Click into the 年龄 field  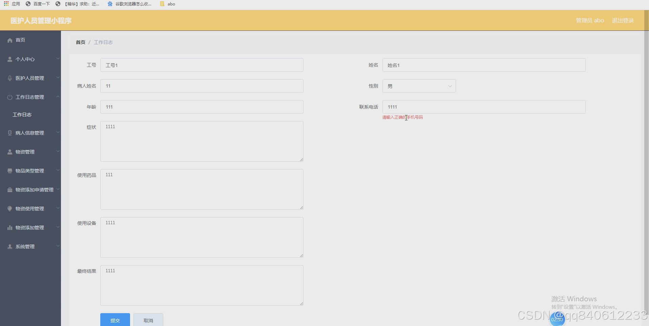point(202,107)
